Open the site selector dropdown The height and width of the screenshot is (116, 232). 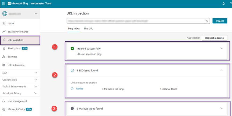click(36, 14)
